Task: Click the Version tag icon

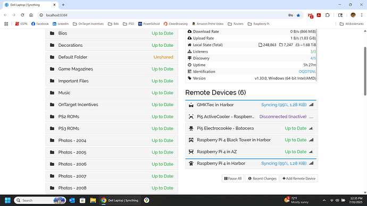Action: (189, 78)
